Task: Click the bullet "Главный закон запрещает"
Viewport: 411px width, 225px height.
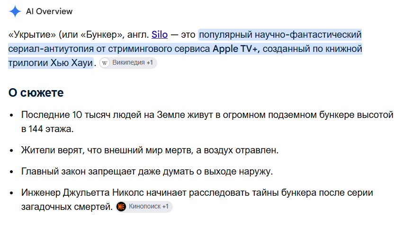Action: pyautogui.click(x=147, y=171)
